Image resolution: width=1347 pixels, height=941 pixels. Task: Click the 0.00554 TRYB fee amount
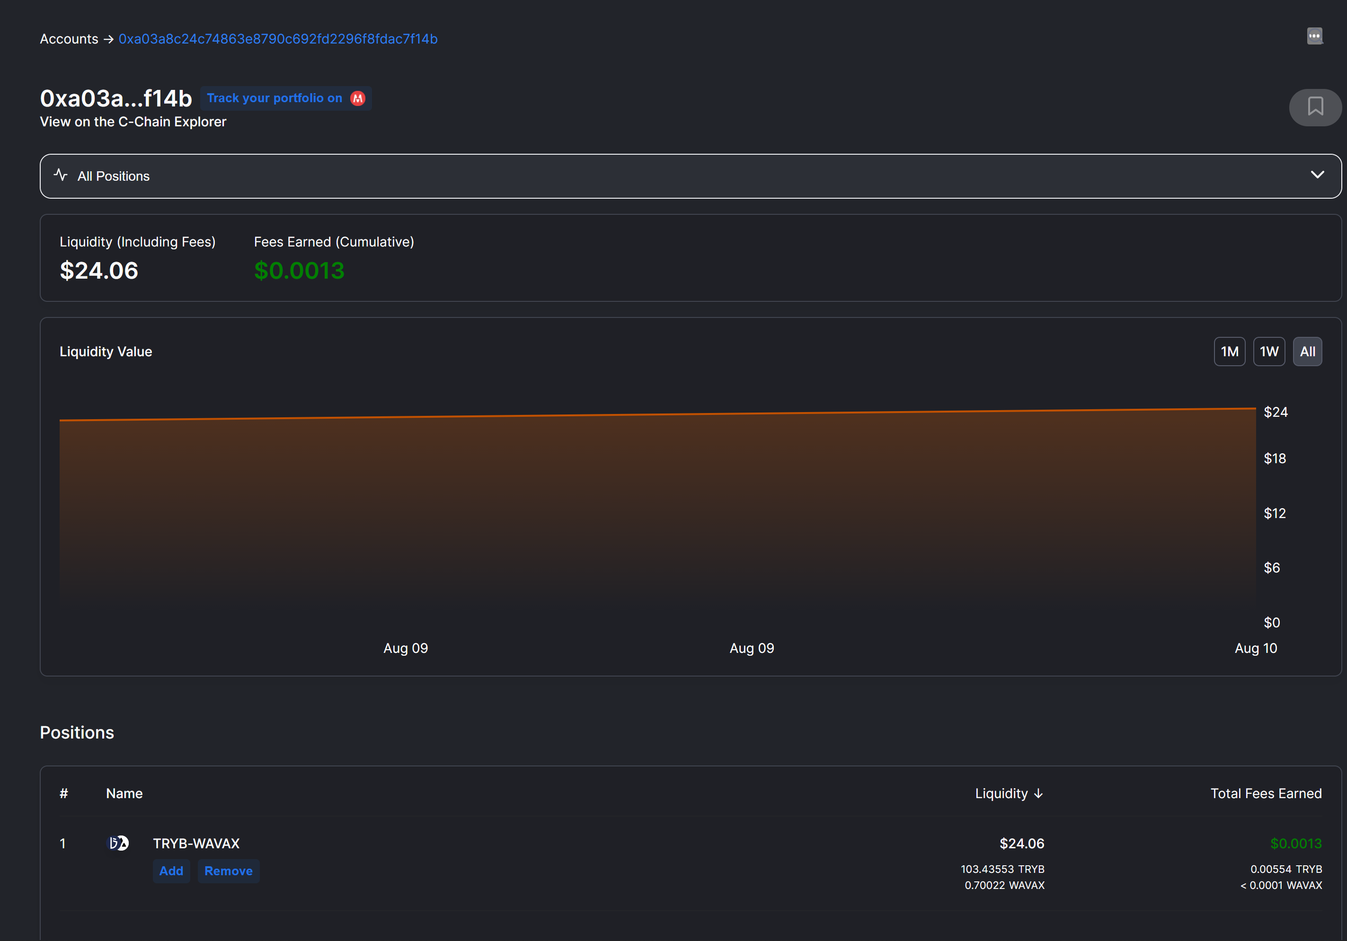tap(1286, 870)
